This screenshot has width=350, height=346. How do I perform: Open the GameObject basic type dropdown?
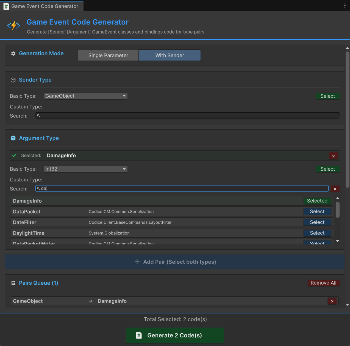(x=85, y=96)
